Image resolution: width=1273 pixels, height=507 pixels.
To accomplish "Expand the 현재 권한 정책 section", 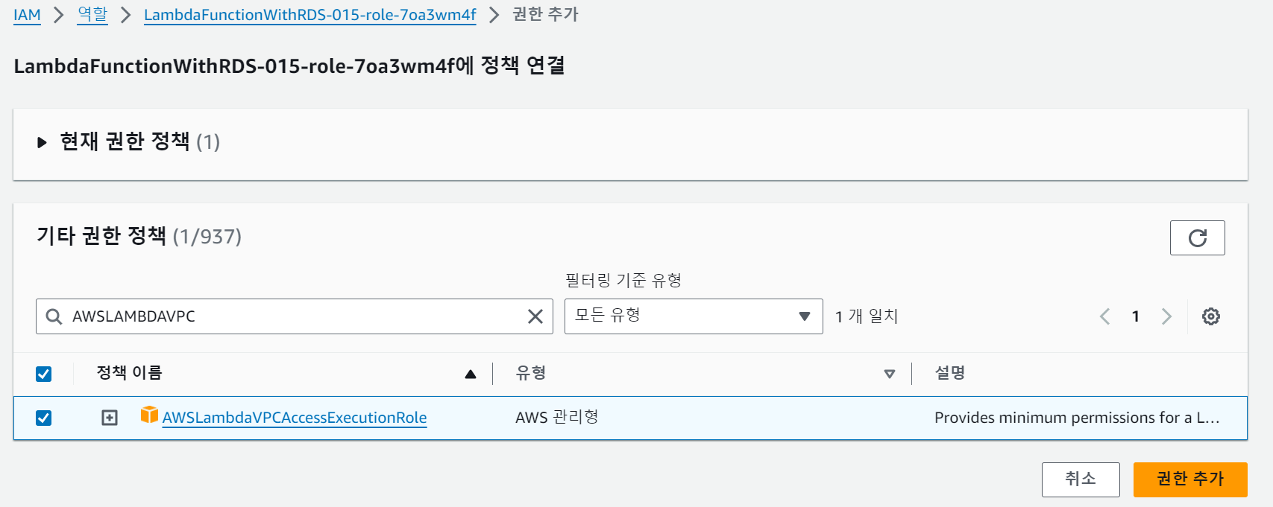I will pos(43,142).
